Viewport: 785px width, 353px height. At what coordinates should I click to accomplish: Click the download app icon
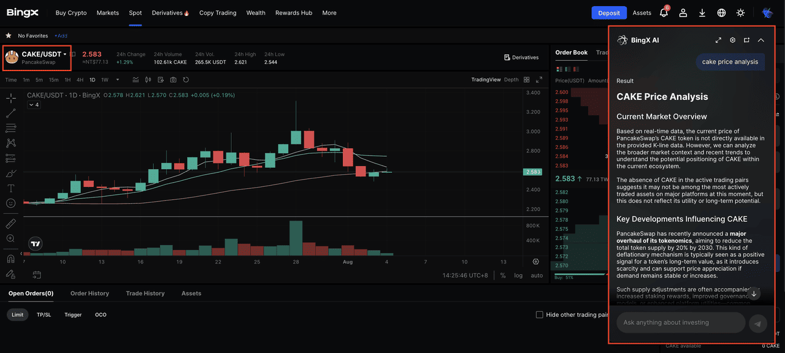(702, 13)
